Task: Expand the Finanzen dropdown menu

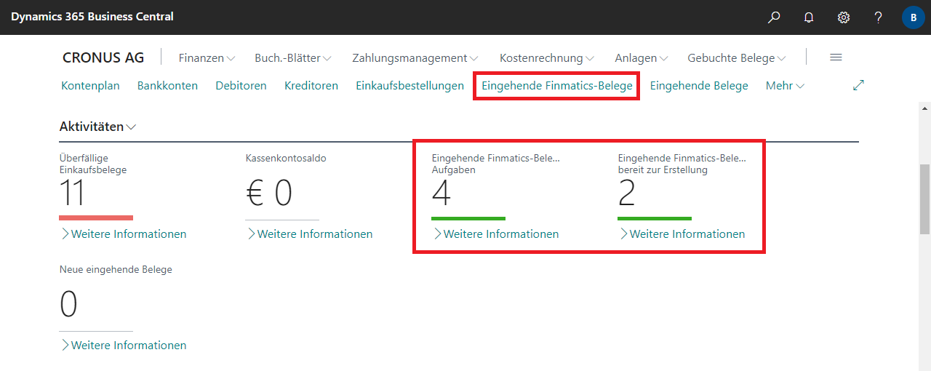Action: pyautogui.click(x=207, y=58)
